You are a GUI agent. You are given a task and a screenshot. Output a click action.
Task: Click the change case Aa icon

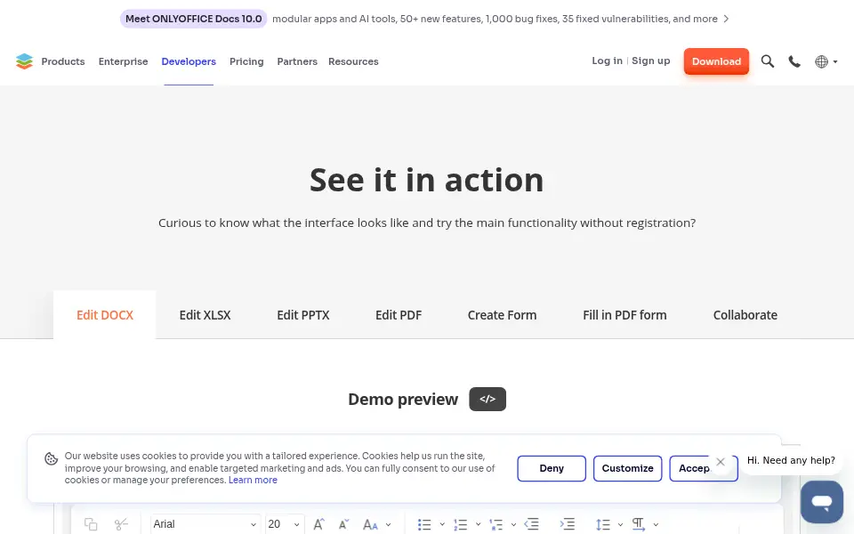[370, 525]
